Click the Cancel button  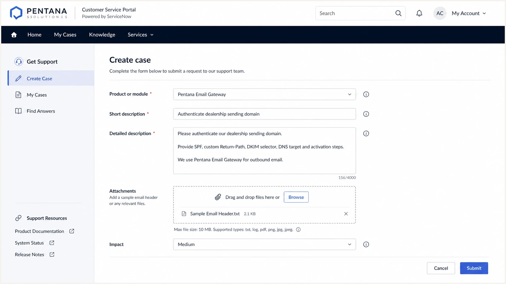click(x=441, y=268)
